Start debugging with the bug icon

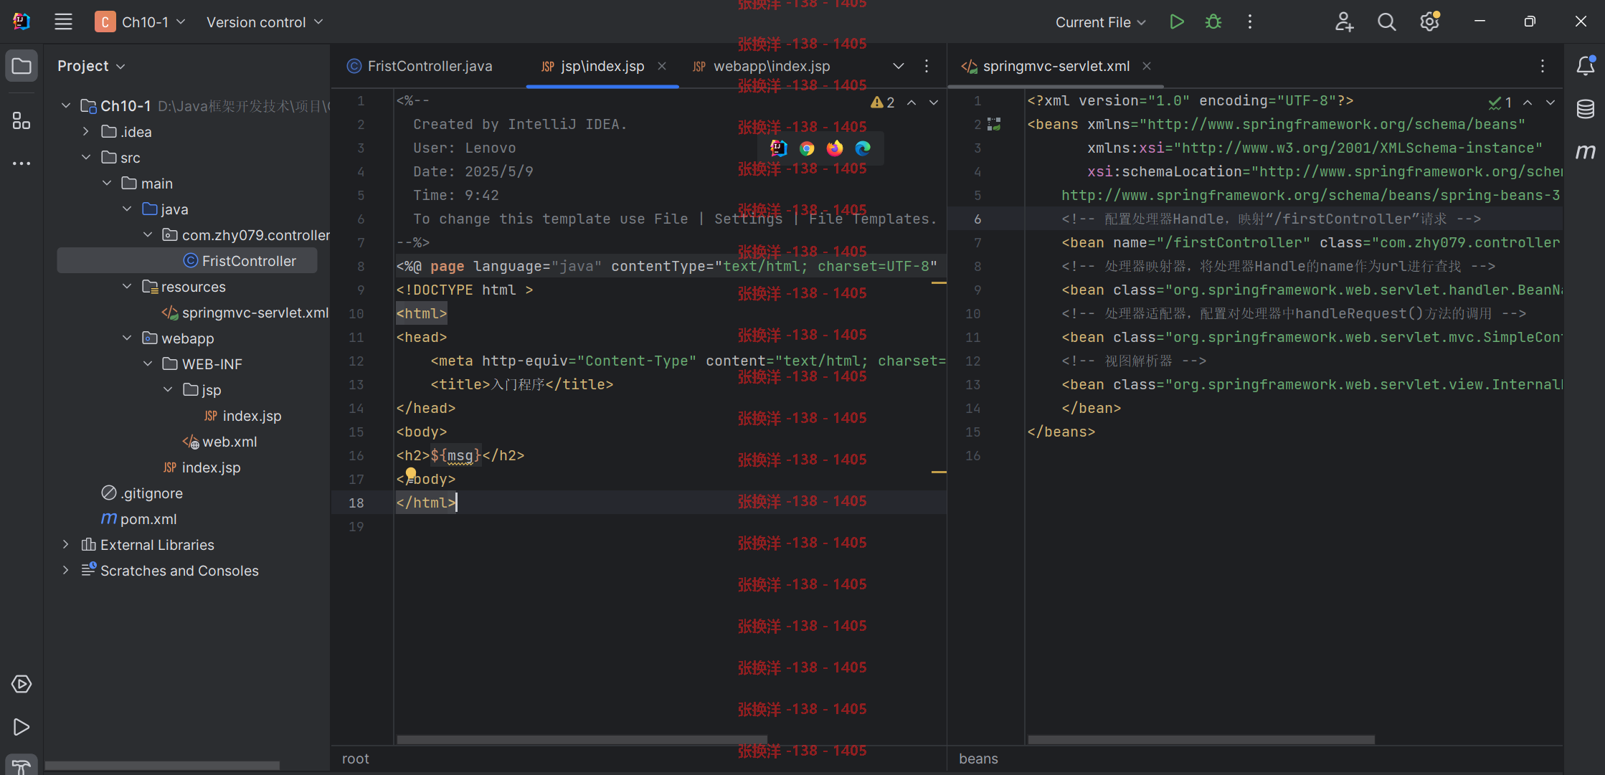pos(1213,22)
